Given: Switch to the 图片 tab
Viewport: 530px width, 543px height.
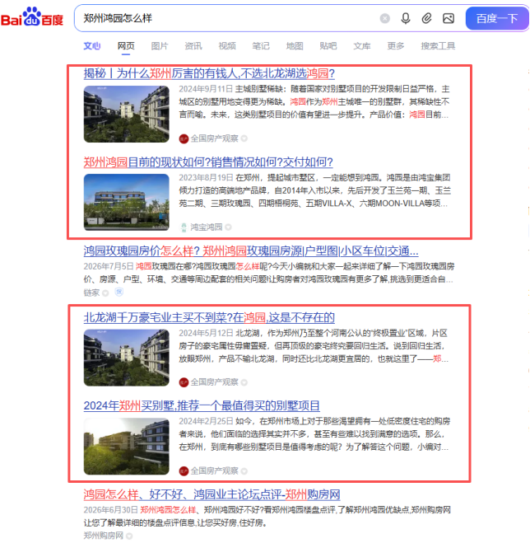Looking at the screenshot, I should click(x=160, y=46).
